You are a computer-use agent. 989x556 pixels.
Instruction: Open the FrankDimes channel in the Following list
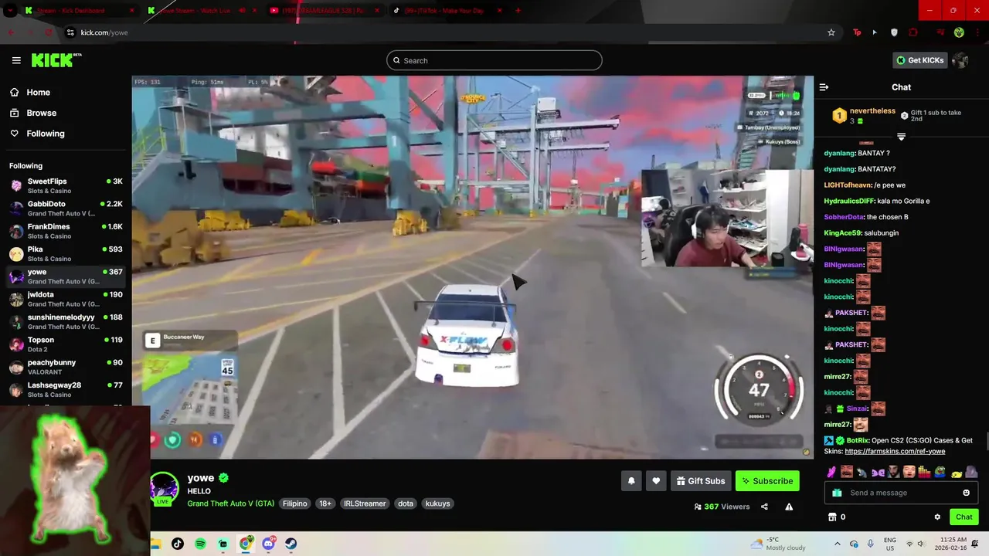click(66, 231)
